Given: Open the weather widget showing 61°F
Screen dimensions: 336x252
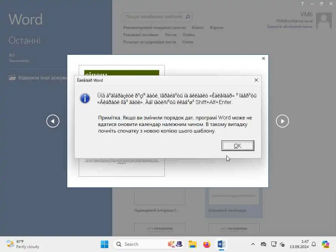Looking at the screenshot, I should 23,244.
